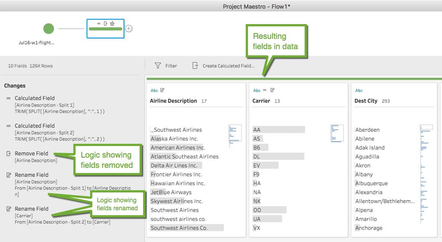Click rename pencil icon on Carrier card
This screenshot has height=242, width=442.
tap(273, 90)
